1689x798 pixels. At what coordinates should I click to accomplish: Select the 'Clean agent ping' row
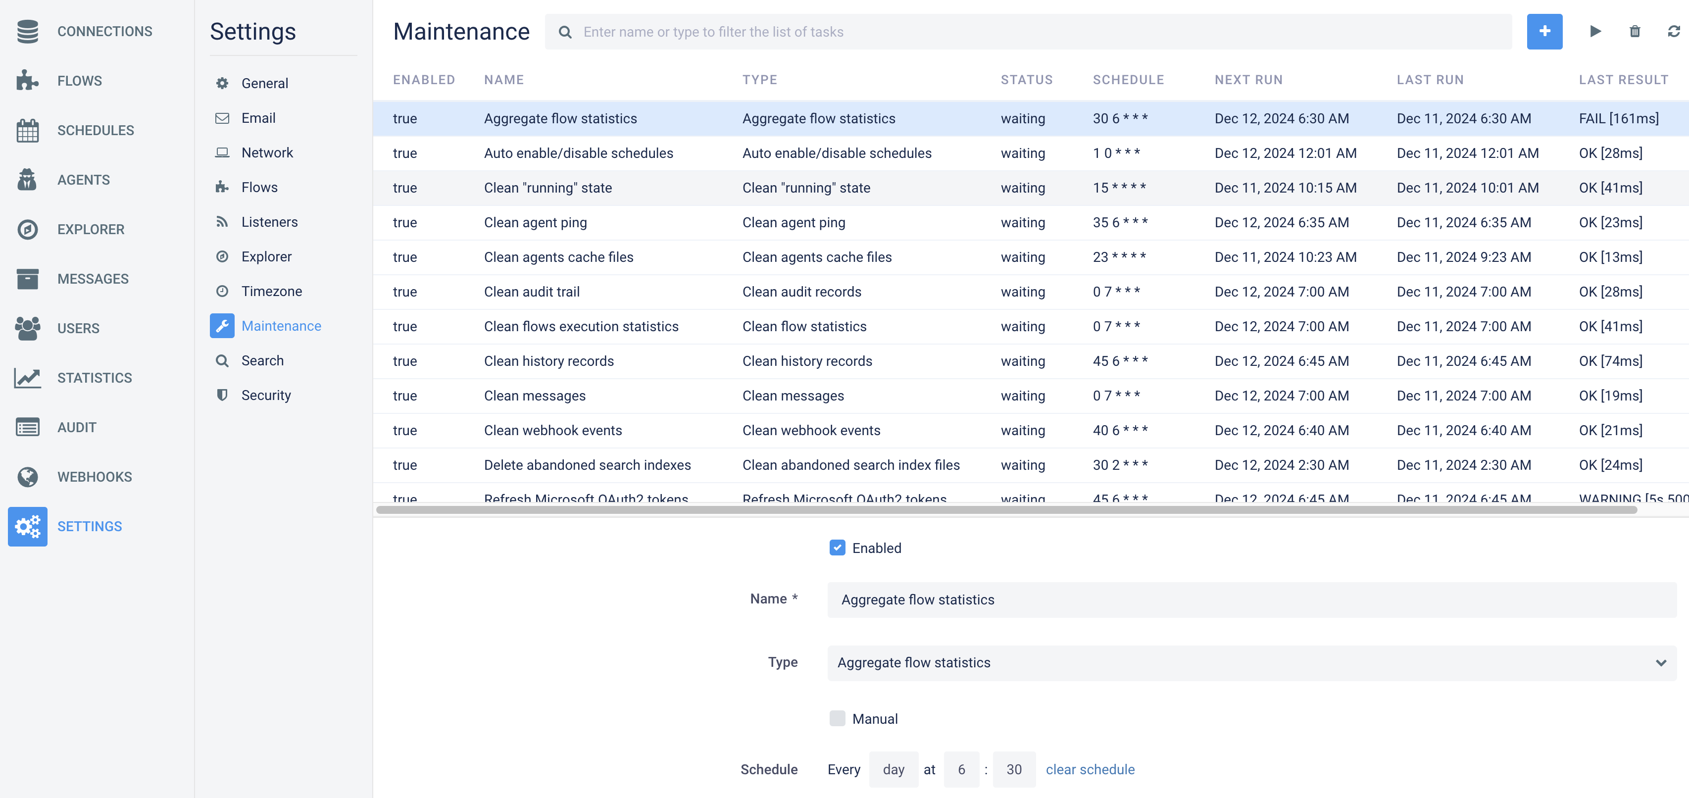[x=1031, y=223]
